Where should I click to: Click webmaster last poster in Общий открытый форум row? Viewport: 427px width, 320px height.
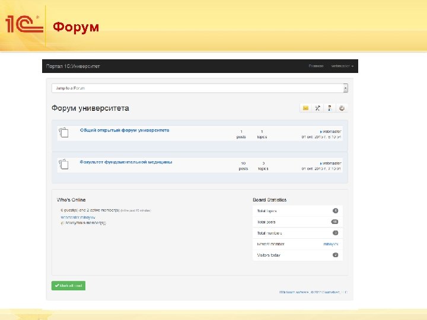tap(332, 132)
